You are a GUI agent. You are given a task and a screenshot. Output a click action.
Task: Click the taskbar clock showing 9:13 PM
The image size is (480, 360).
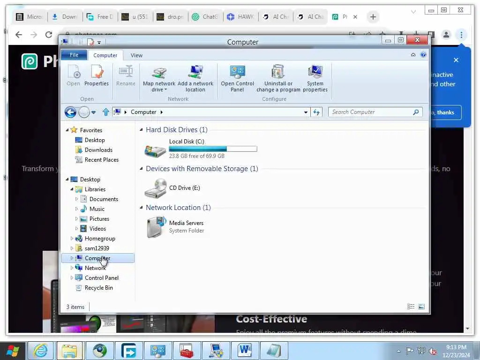(x=456, y=351)
